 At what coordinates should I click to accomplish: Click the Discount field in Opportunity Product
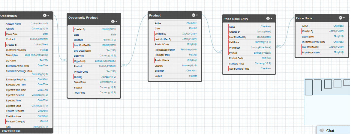coord(95,40)
